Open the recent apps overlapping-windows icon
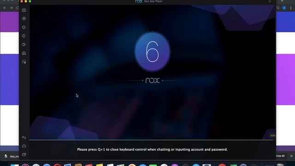295x166 pixels. tap(24, 154)
